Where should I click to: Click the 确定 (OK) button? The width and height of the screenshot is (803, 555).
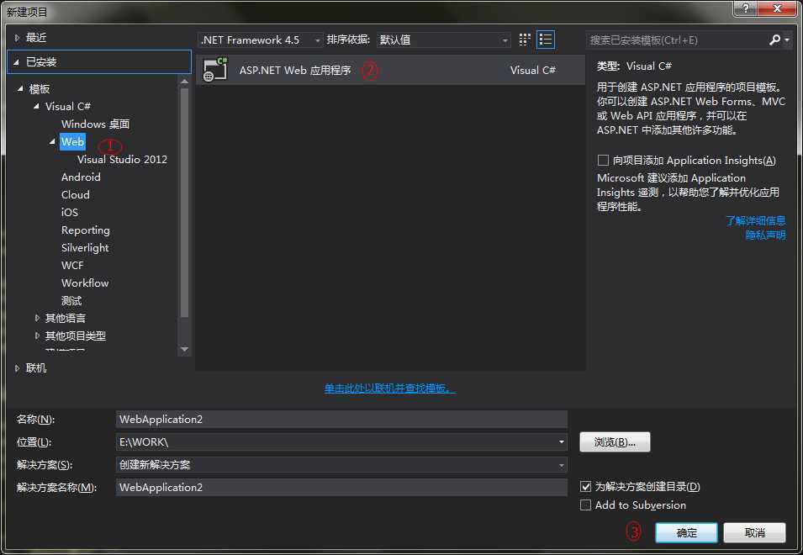[x=686, y=532]
